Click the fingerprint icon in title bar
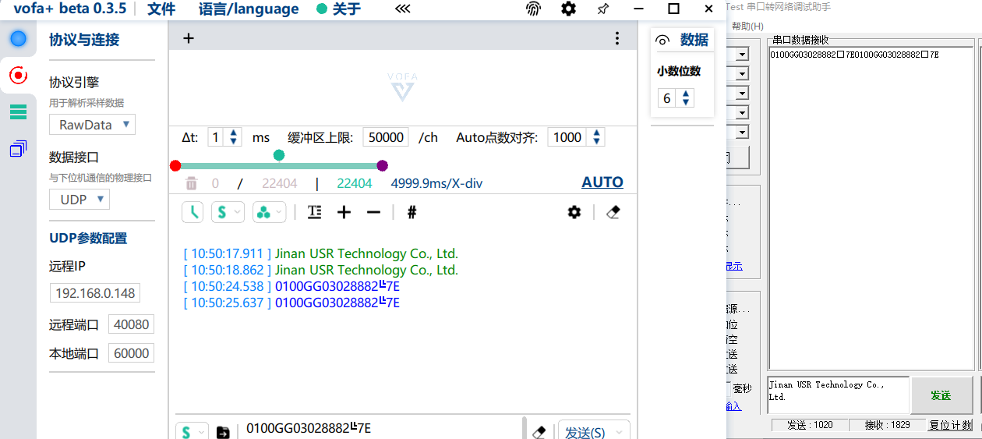982x439 pixels. point(533,9)
